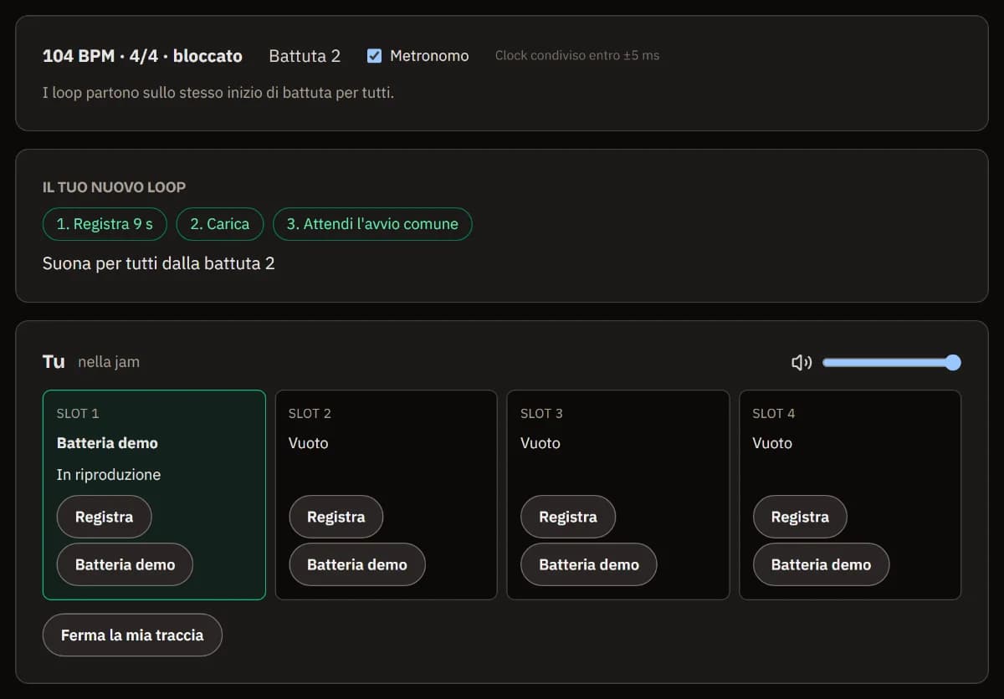This screenshot has width=1004, height=699.
Task: Click the bold 'Tu' name label
Action: (x=54, y=361)
